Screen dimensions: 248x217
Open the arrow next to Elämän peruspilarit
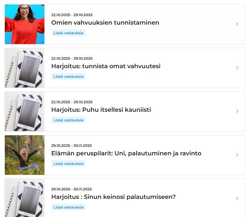click(237, 155)
